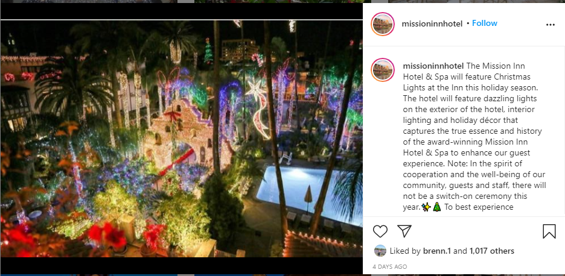Dismiss post by clicking dim backdrop strip
565x276 pixels.
point(181,11)
